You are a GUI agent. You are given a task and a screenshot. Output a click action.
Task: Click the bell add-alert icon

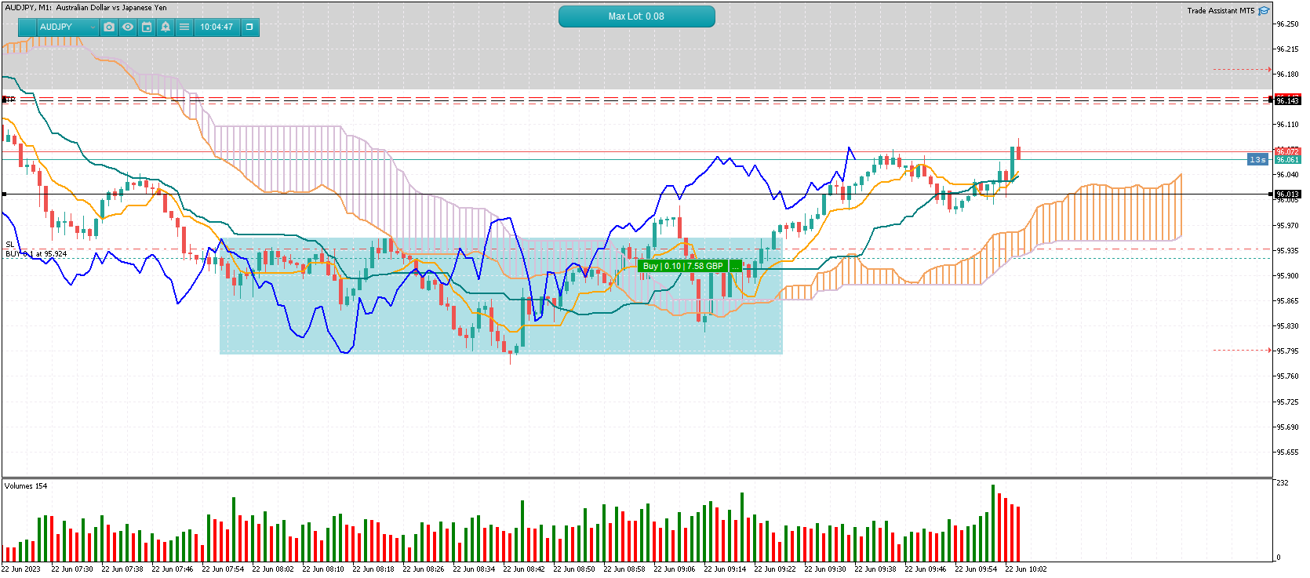pyautogui.click(x=166, y=27)
